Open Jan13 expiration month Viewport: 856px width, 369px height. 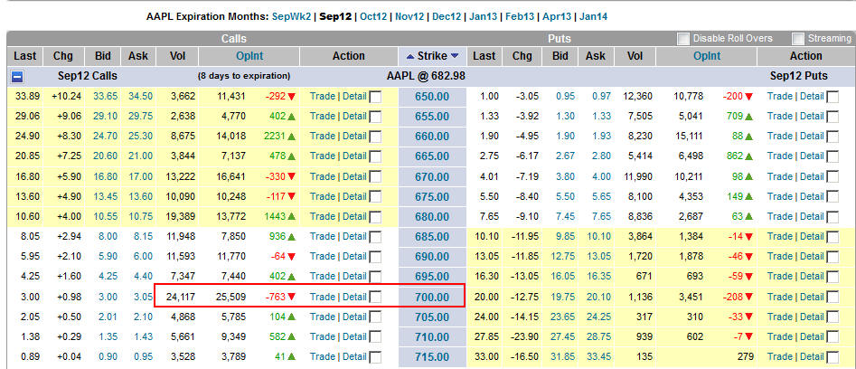click(x=483, y=16)
